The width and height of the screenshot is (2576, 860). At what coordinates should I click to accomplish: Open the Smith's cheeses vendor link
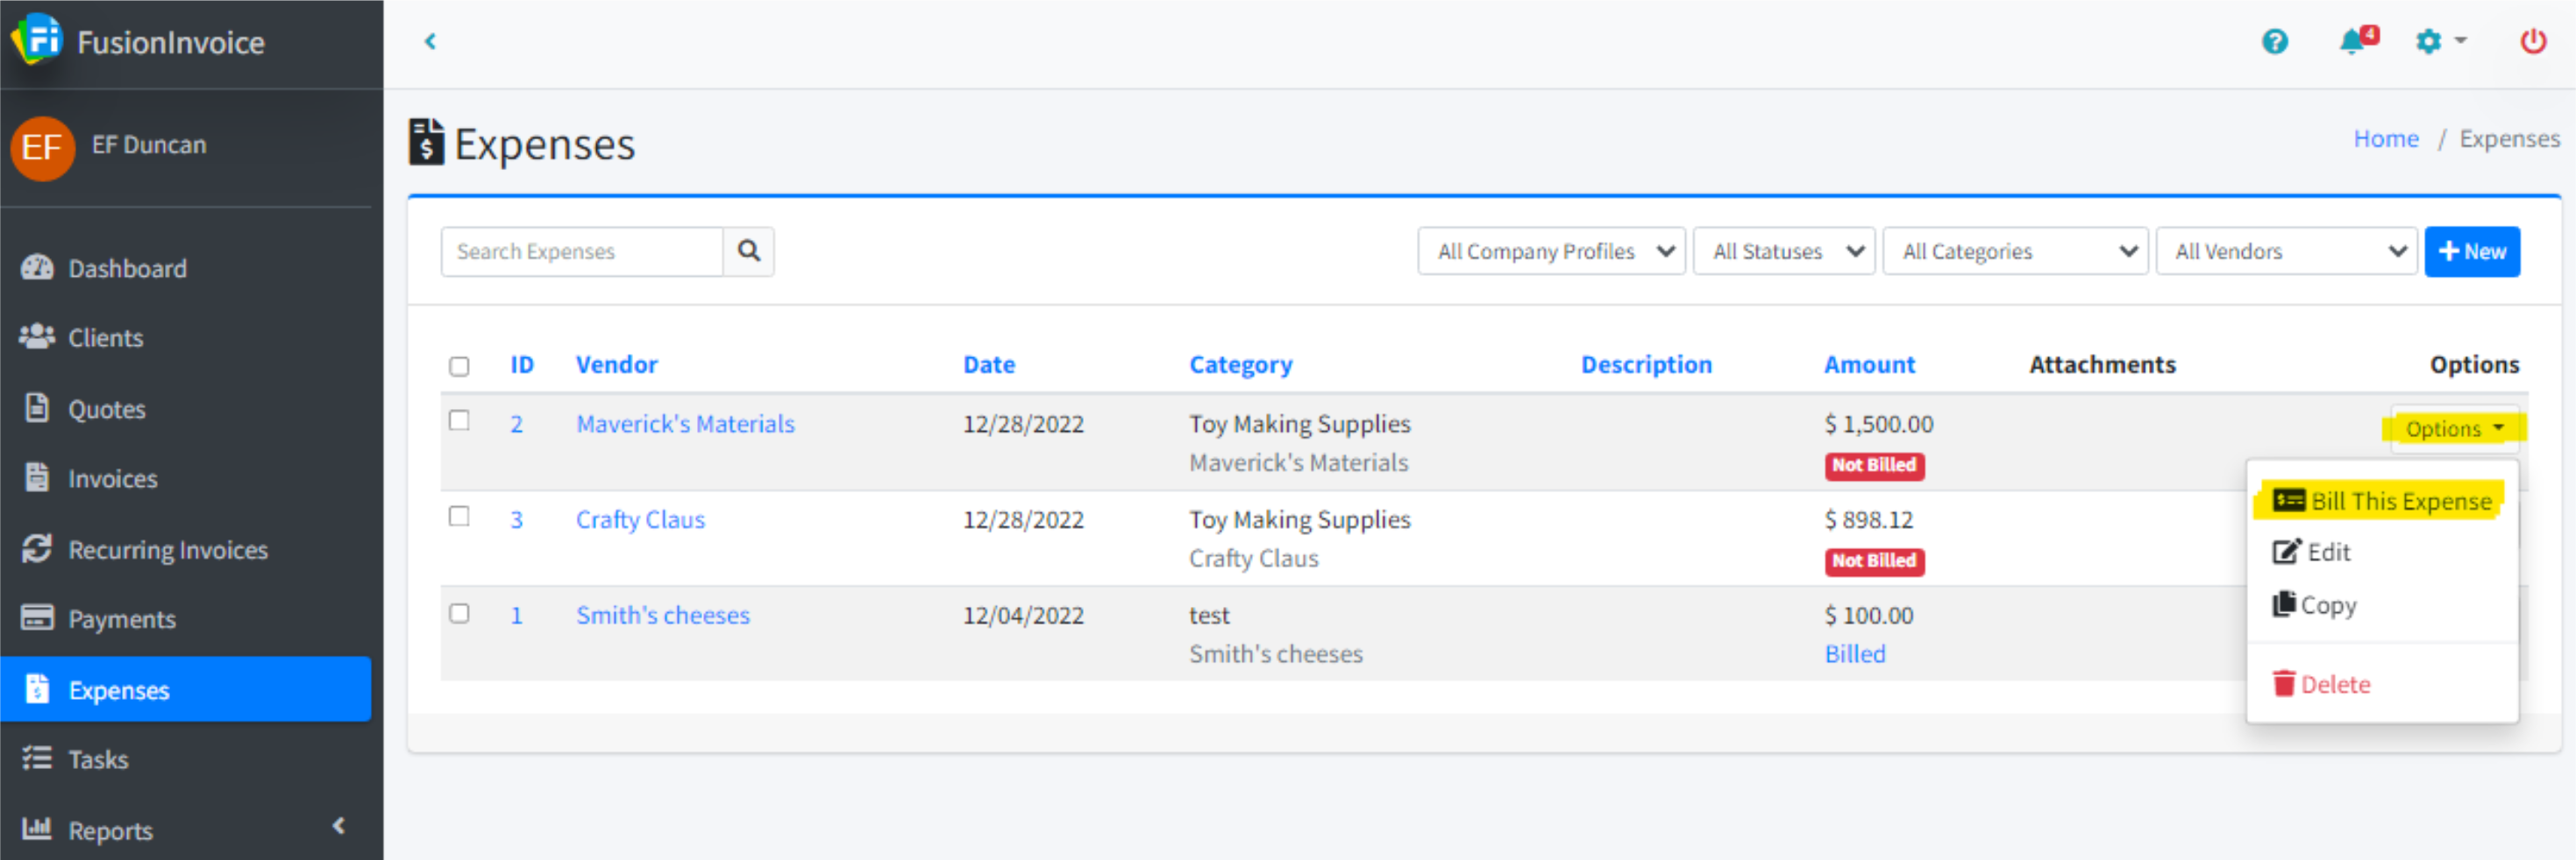(662, 616)
